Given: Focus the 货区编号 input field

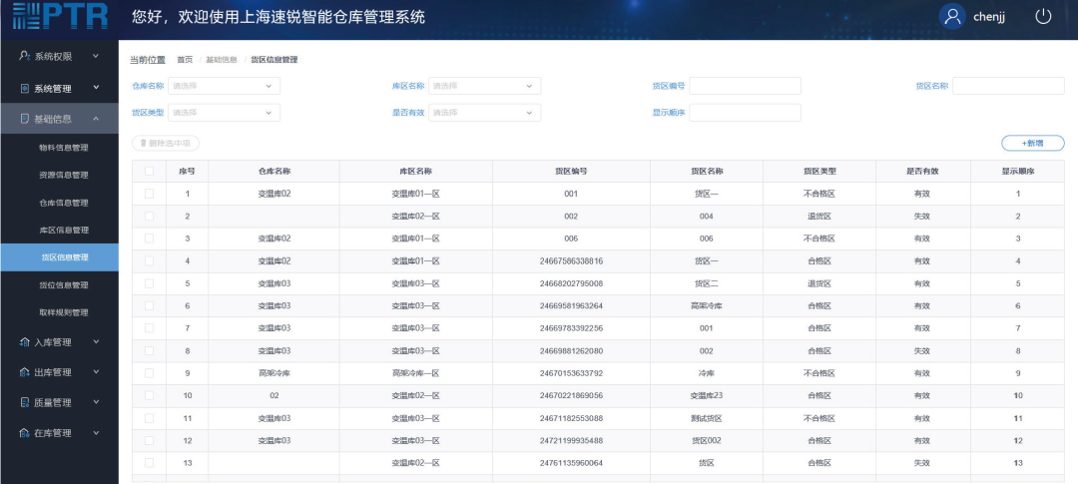Looking at the screenshot, I should click(x=746, y=86).
